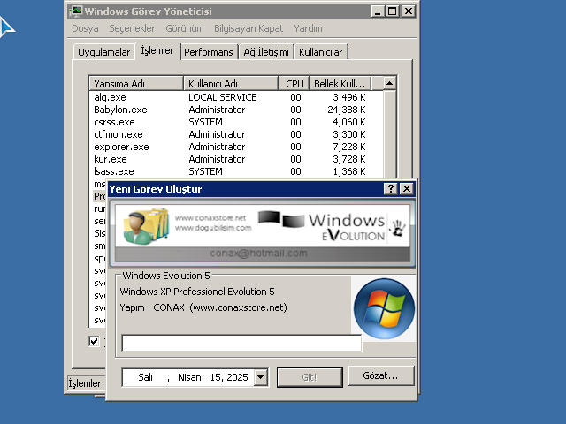Click the 7,228 K memory value
The image size is (566, 424).
[x=349, y=147]
